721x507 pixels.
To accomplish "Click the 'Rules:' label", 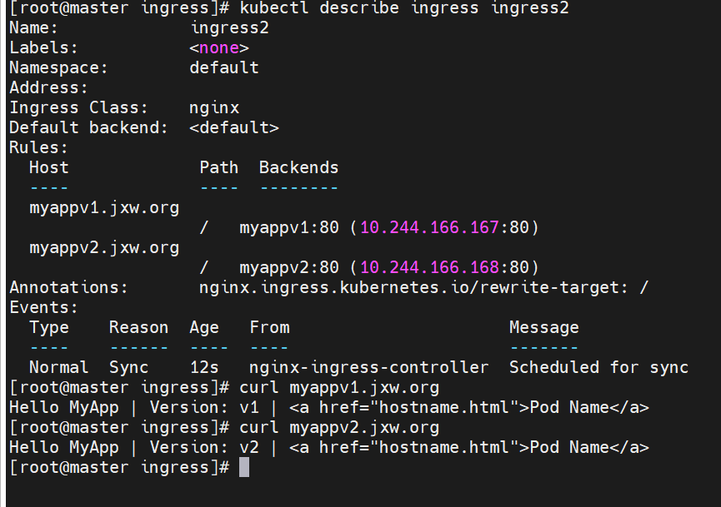I will 38,148.
